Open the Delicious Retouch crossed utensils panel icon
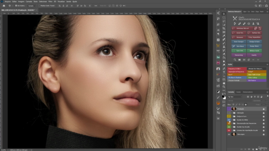Image resolution: width=269 pixels, height=151 pixels. [218, 46]
